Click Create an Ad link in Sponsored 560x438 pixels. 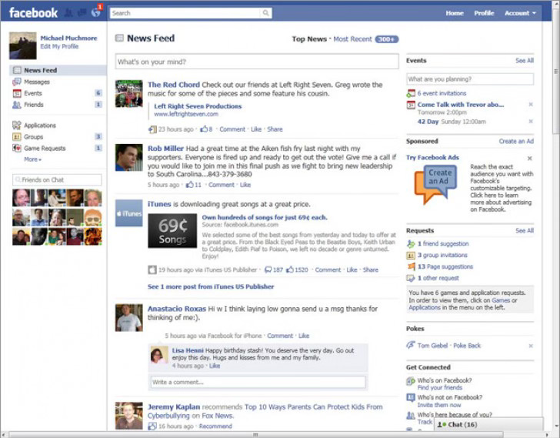click(516, 141)
